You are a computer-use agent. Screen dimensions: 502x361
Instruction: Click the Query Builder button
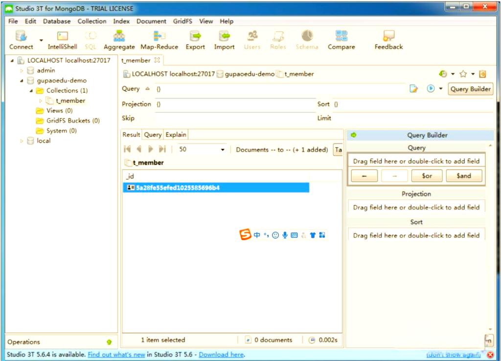click(470, 89)
